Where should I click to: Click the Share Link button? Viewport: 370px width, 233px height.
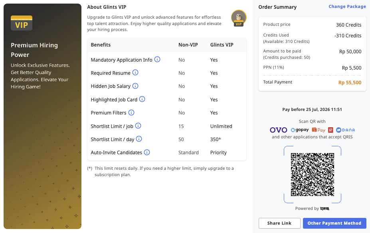(x=279, y=223)
